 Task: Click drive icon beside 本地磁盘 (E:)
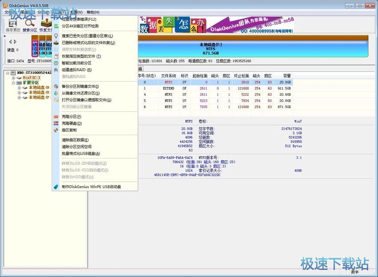(x=25, y=93)
